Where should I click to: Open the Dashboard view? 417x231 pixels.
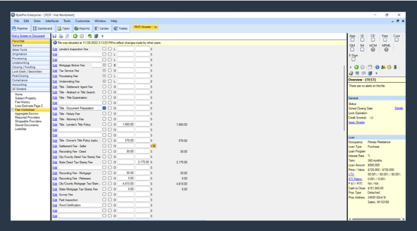coord(43,29)
